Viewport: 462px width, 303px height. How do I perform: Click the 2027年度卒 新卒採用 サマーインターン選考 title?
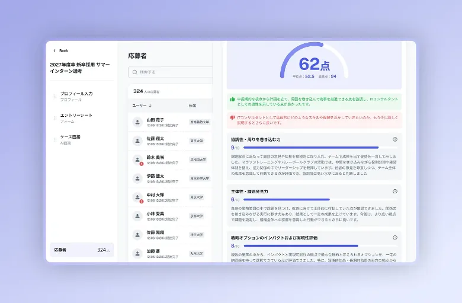pos(80,68)
